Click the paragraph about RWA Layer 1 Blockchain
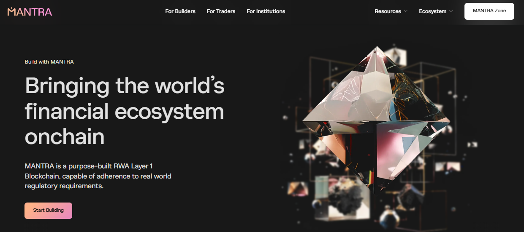The image size is (524, 232). tap(98, 176)
